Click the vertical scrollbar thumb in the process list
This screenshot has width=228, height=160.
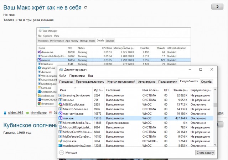coord(215,105)
